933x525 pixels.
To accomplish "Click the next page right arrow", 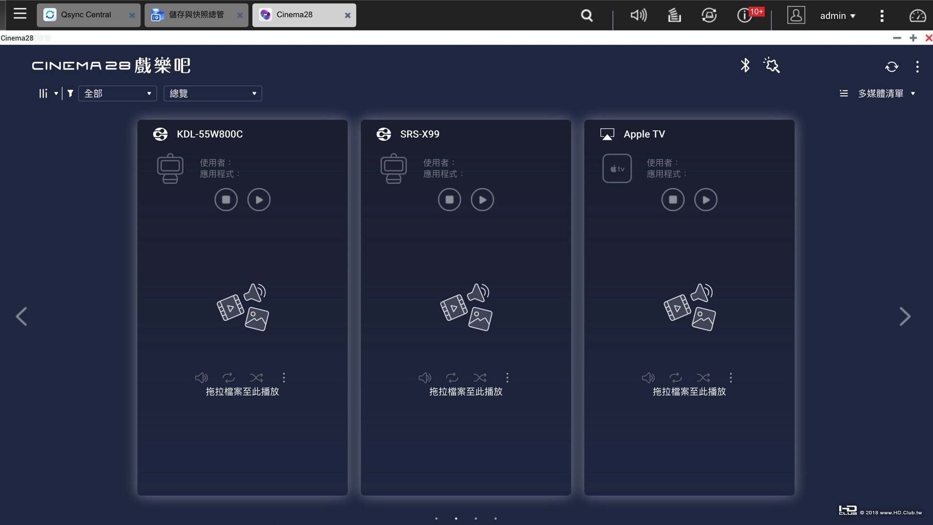I will [x=904, y=316].
